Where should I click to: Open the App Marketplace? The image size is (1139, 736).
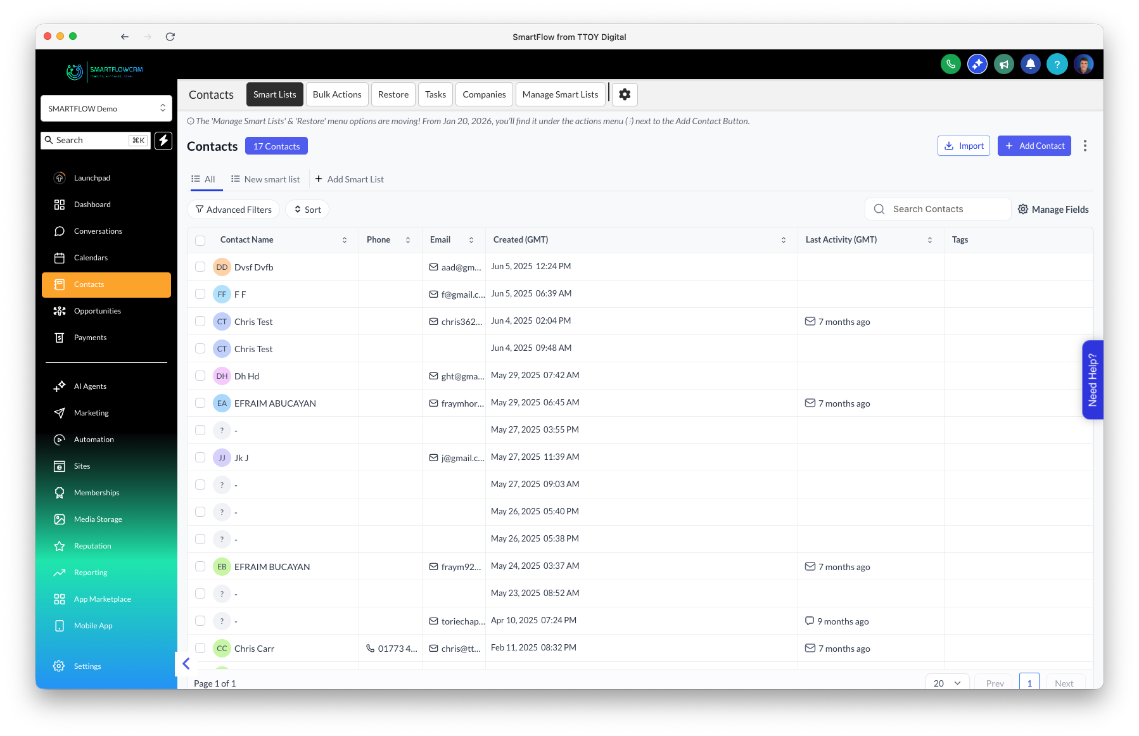(102, 599)
